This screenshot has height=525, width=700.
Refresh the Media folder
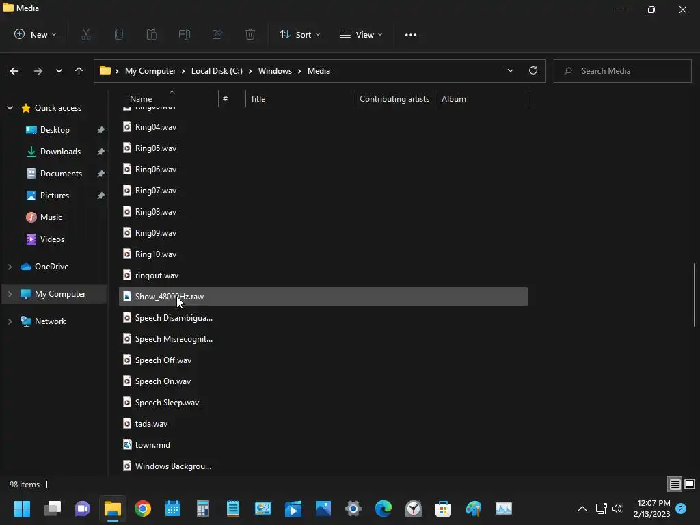(x=533, y=71)
